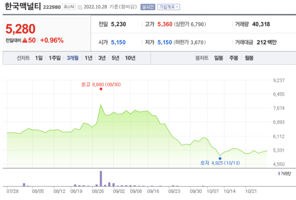
Task: Click the 4,550 price axis label
Action: 279,164
